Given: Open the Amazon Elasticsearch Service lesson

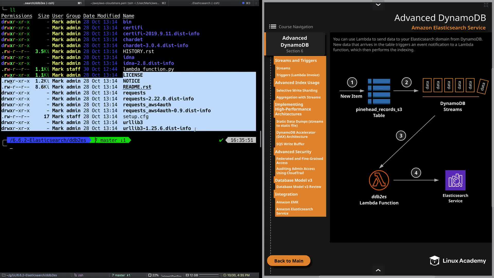Looking at the screenshot, I should click(294, 211).
